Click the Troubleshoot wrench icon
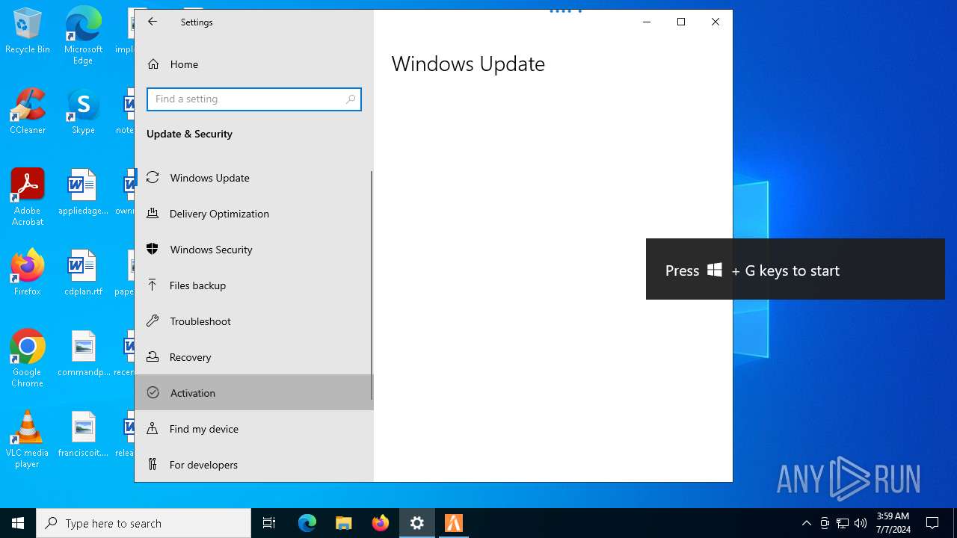The width and height of the screenshot is (957, 538). tap(153, 321)
